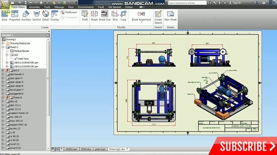This screenshot has width=277, height=155.
Task: Click the Sign In button
Action: (235, 3)
